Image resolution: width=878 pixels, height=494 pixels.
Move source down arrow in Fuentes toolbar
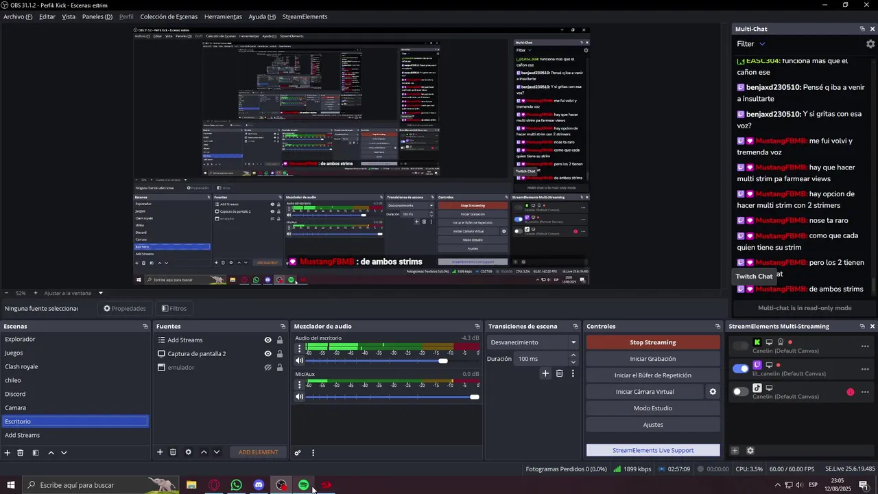pos(217,452)
